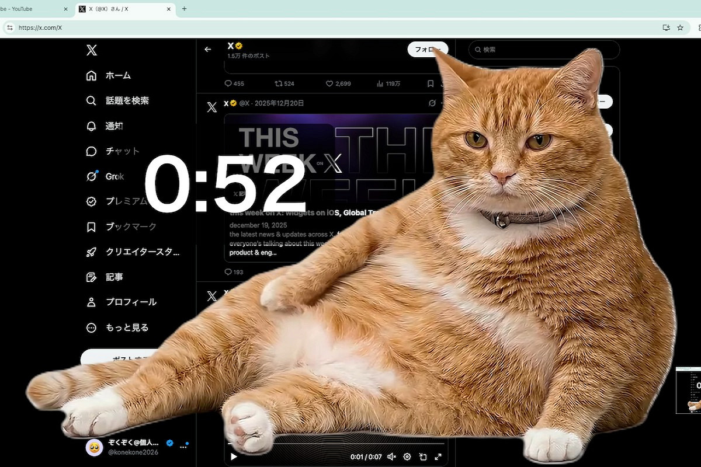The width and height of the screenshot is (701, 467).
Task: Play the video in the post
Action: point(234,457)
